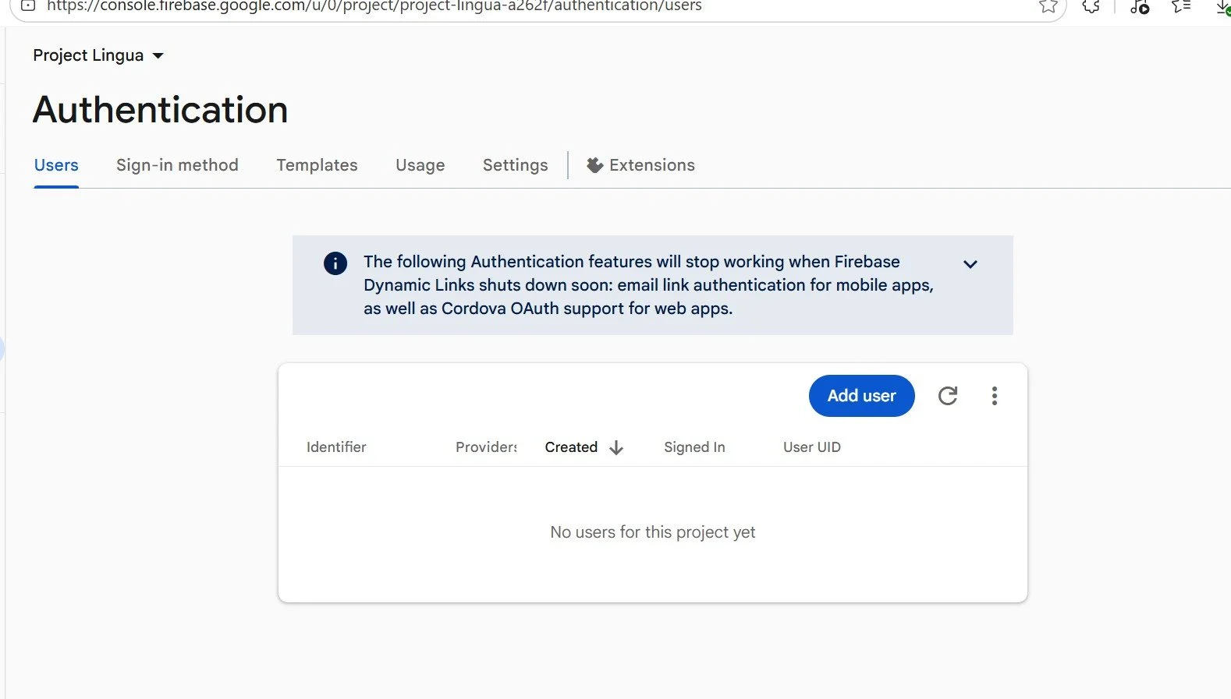Open the Settings tab
Image resolution: width=1231 pixels, height=699 pixels.
pos(515,165)
